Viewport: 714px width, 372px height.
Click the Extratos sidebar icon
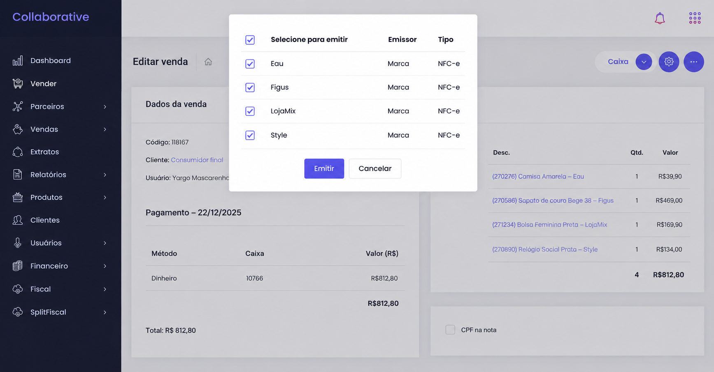click(x=18, y=152)
